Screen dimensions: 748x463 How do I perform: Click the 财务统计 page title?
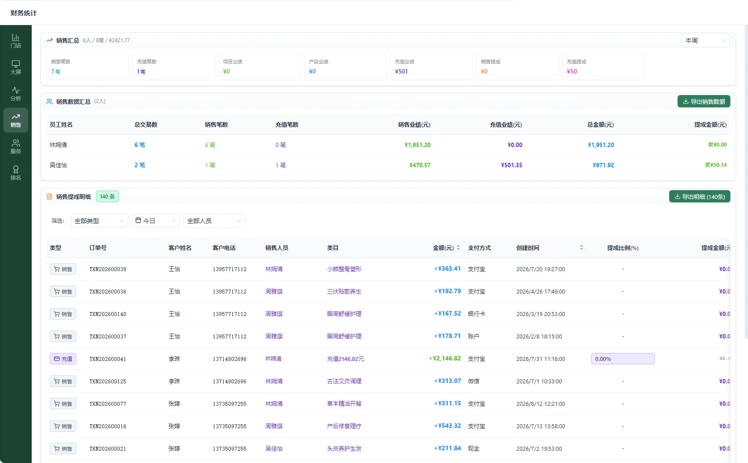(24, 13)
